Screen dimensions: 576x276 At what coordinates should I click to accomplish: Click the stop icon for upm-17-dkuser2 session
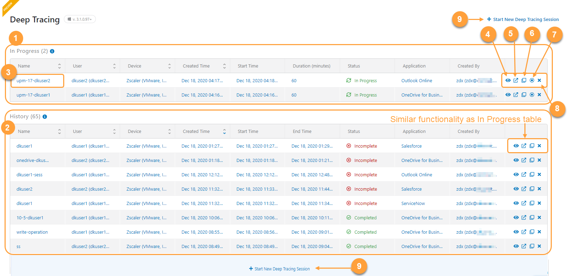tap(532, 80)
